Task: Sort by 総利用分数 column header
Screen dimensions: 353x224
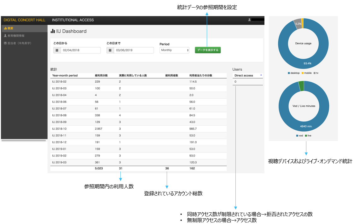Action: coord(101,76)
